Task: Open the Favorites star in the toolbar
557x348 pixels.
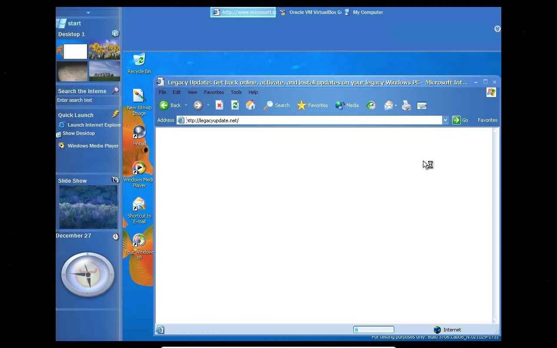Action: pos(312,105)
